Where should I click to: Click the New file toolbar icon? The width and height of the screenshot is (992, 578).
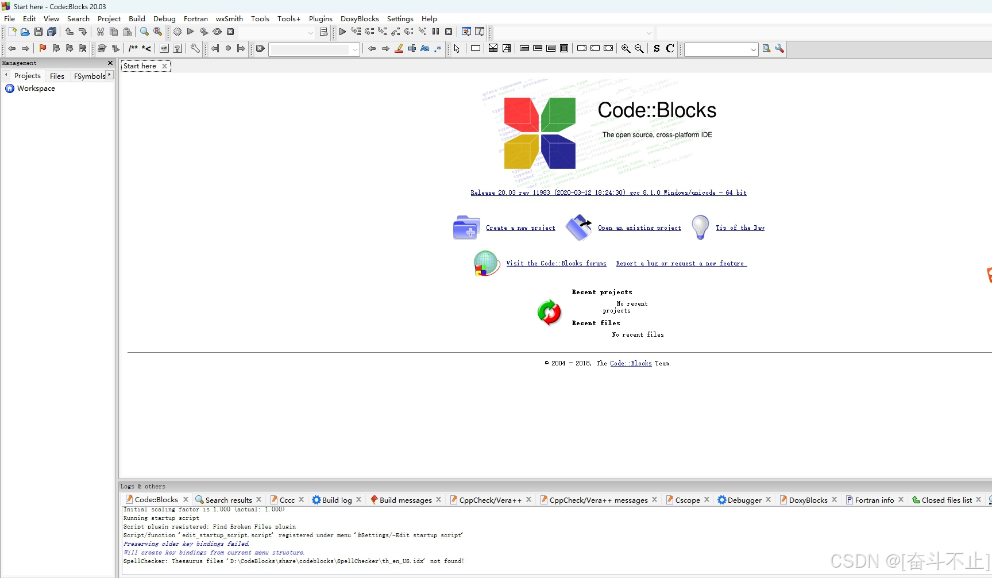12,32
